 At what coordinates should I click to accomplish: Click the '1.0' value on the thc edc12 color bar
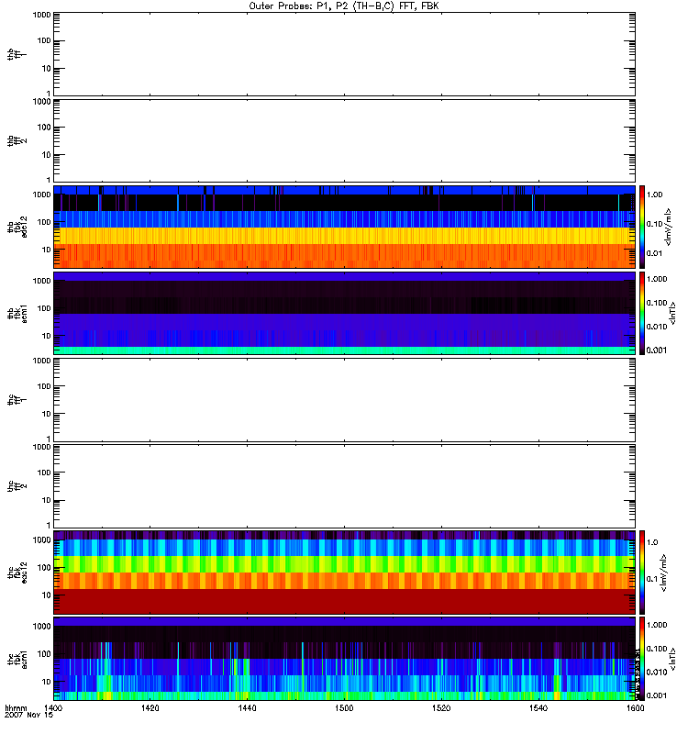tap(652, 542)
